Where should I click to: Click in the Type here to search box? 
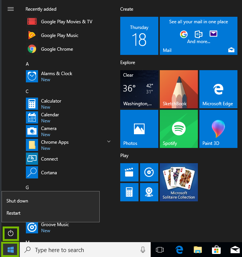85,250
